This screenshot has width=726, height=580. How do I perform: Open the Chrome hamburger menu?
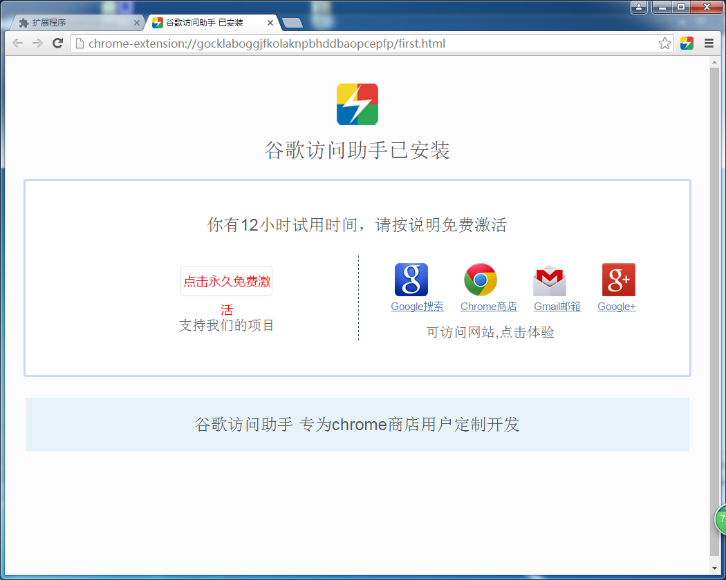pos(709,43)
